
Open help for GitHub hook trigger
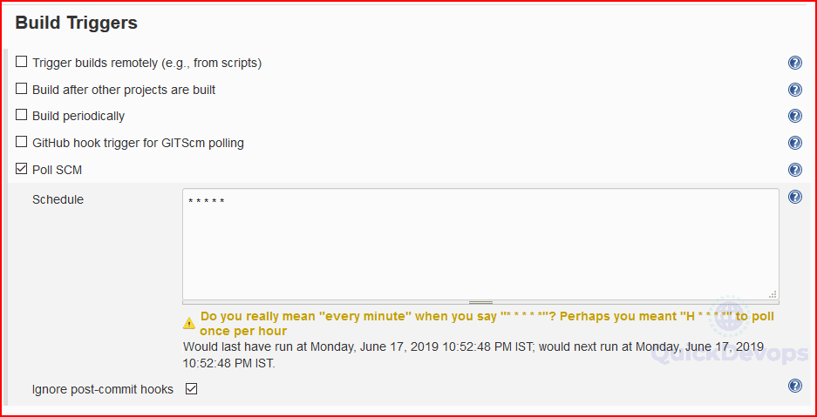pyautogui.click(x=794, y=143)
